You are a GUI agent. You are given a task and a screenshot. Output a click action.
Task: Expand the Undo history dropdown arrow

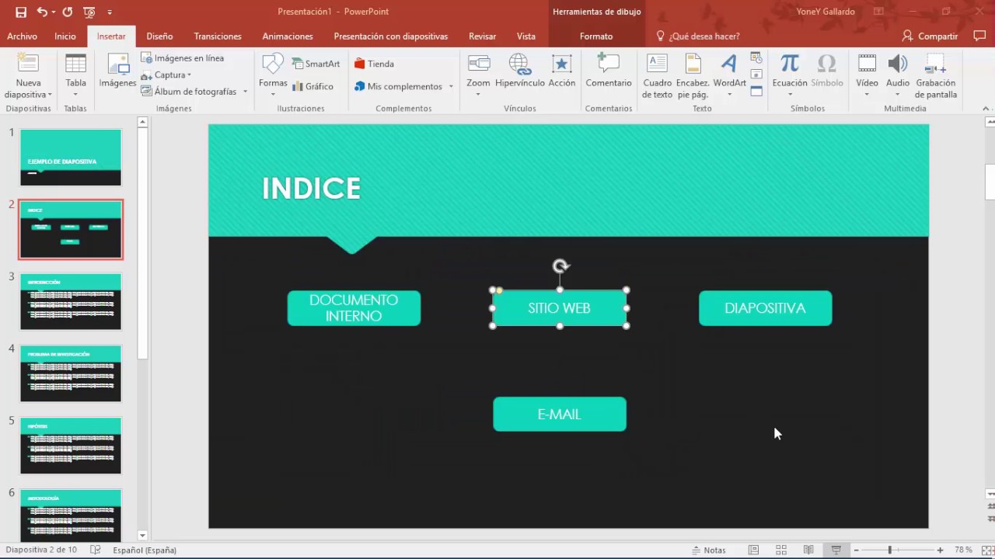pyautogui.click(x=53, y=12)
